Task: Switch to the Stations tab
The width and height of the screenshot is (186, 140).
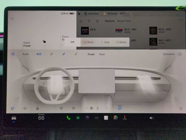Action: (x=110, y=21)
